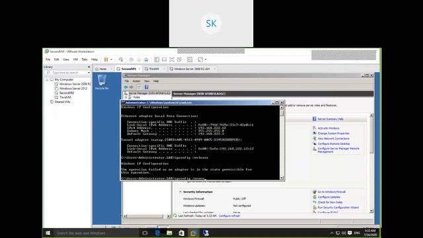Click the Windows Start button
The height and width of the screenshot is (238, 423).
coord(48,233)
